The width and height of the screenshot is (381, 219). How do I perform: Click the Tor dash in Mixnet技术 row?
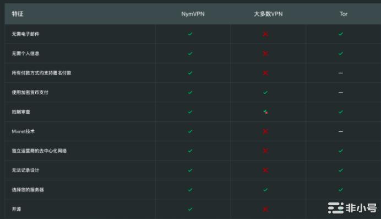pos(341,131)
